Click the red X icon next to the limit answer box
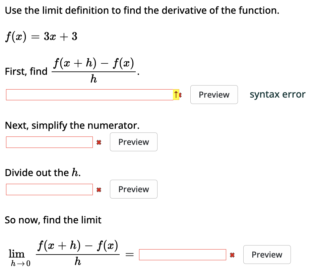315x275 pixels. point(232,255)
